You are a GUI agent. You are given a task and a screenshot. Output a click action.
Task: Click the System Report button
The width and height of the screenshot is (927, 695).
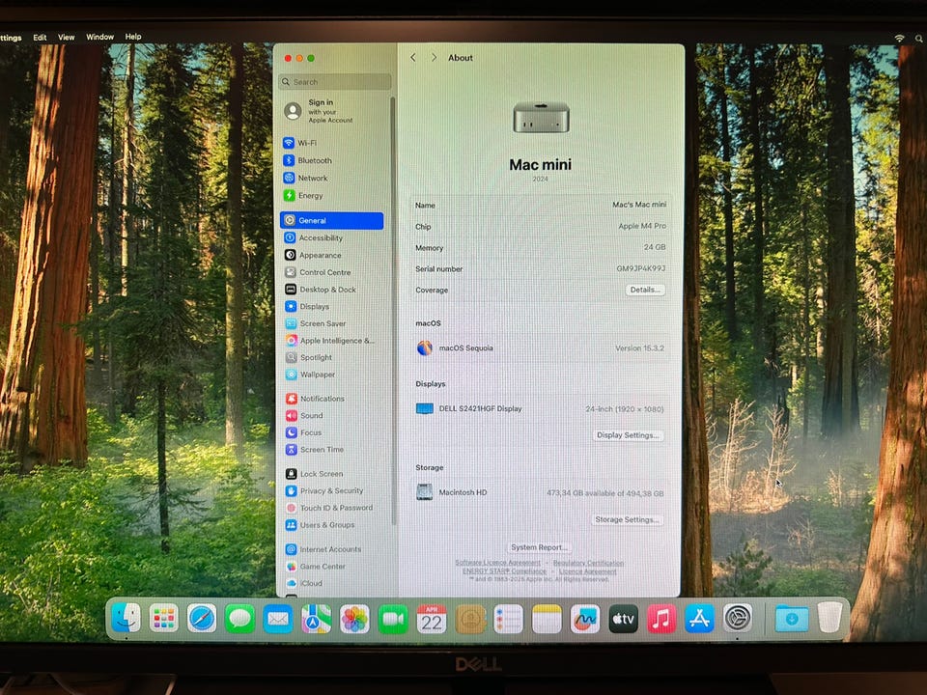click(539, 548)
